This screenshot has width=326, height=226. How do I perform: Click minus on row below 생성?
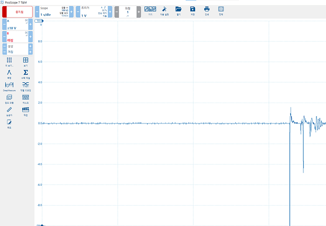4,52
